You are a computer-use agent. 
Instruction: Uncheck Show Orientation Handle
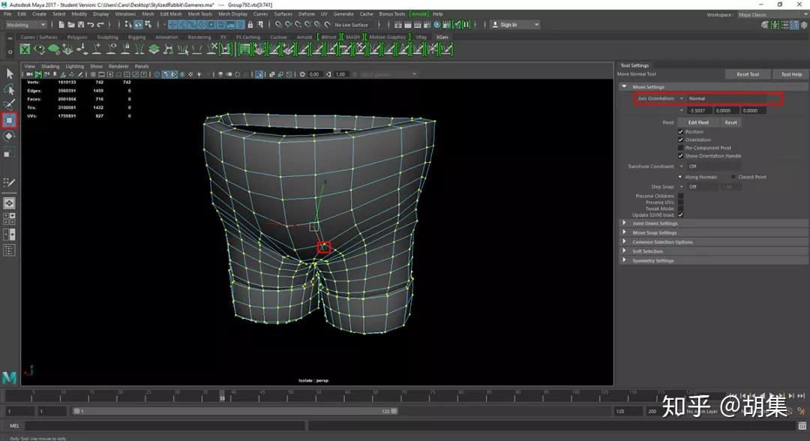tap(680, 156)
